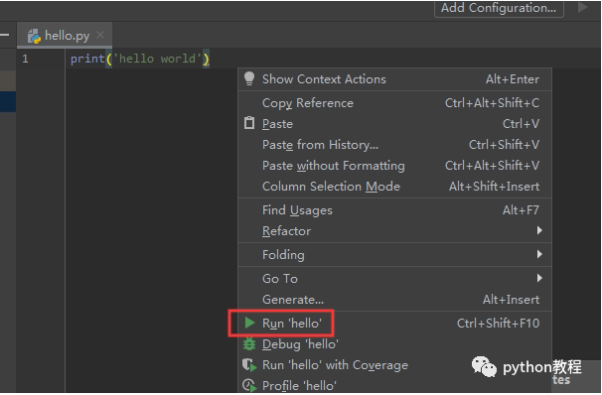Click line number 1 in the gutter
Screen dimensions: 602x395
(x=26, y=59)
